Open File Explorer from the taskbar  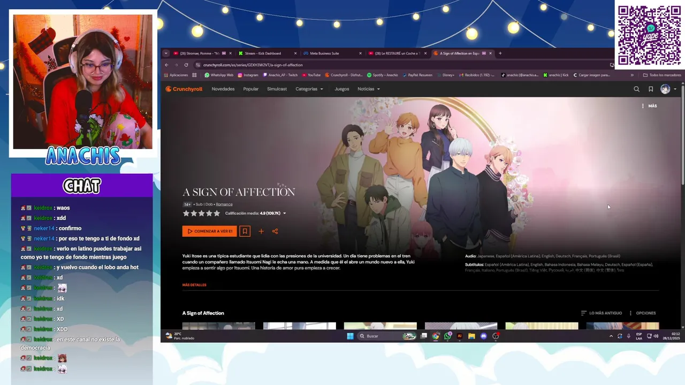coord(471,336)
